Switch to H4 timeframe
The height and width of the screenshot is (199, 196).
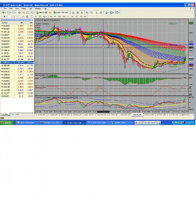pyautogui.click(x=72, y=17)
